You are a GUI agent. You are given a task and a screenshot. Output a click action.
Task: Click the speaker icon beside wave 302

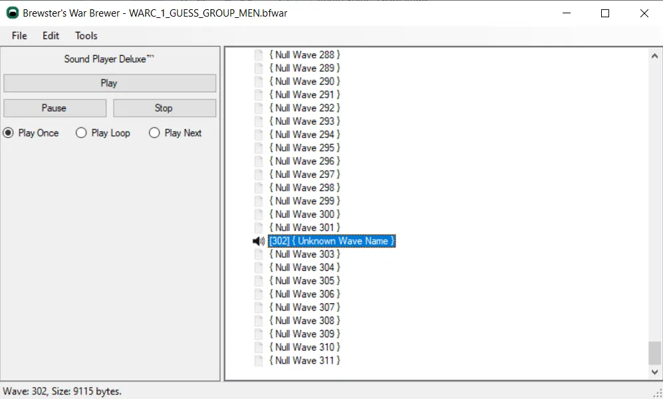(259, 241)
